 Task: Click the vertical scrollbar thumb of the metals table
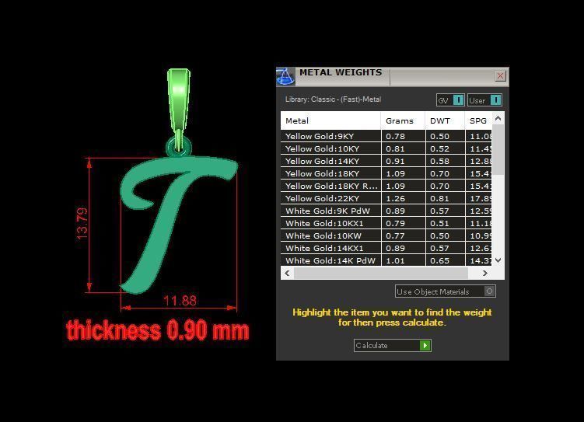[x=498, y=149]
